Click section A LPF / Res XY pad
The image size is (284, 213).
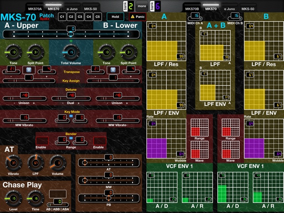166,41
